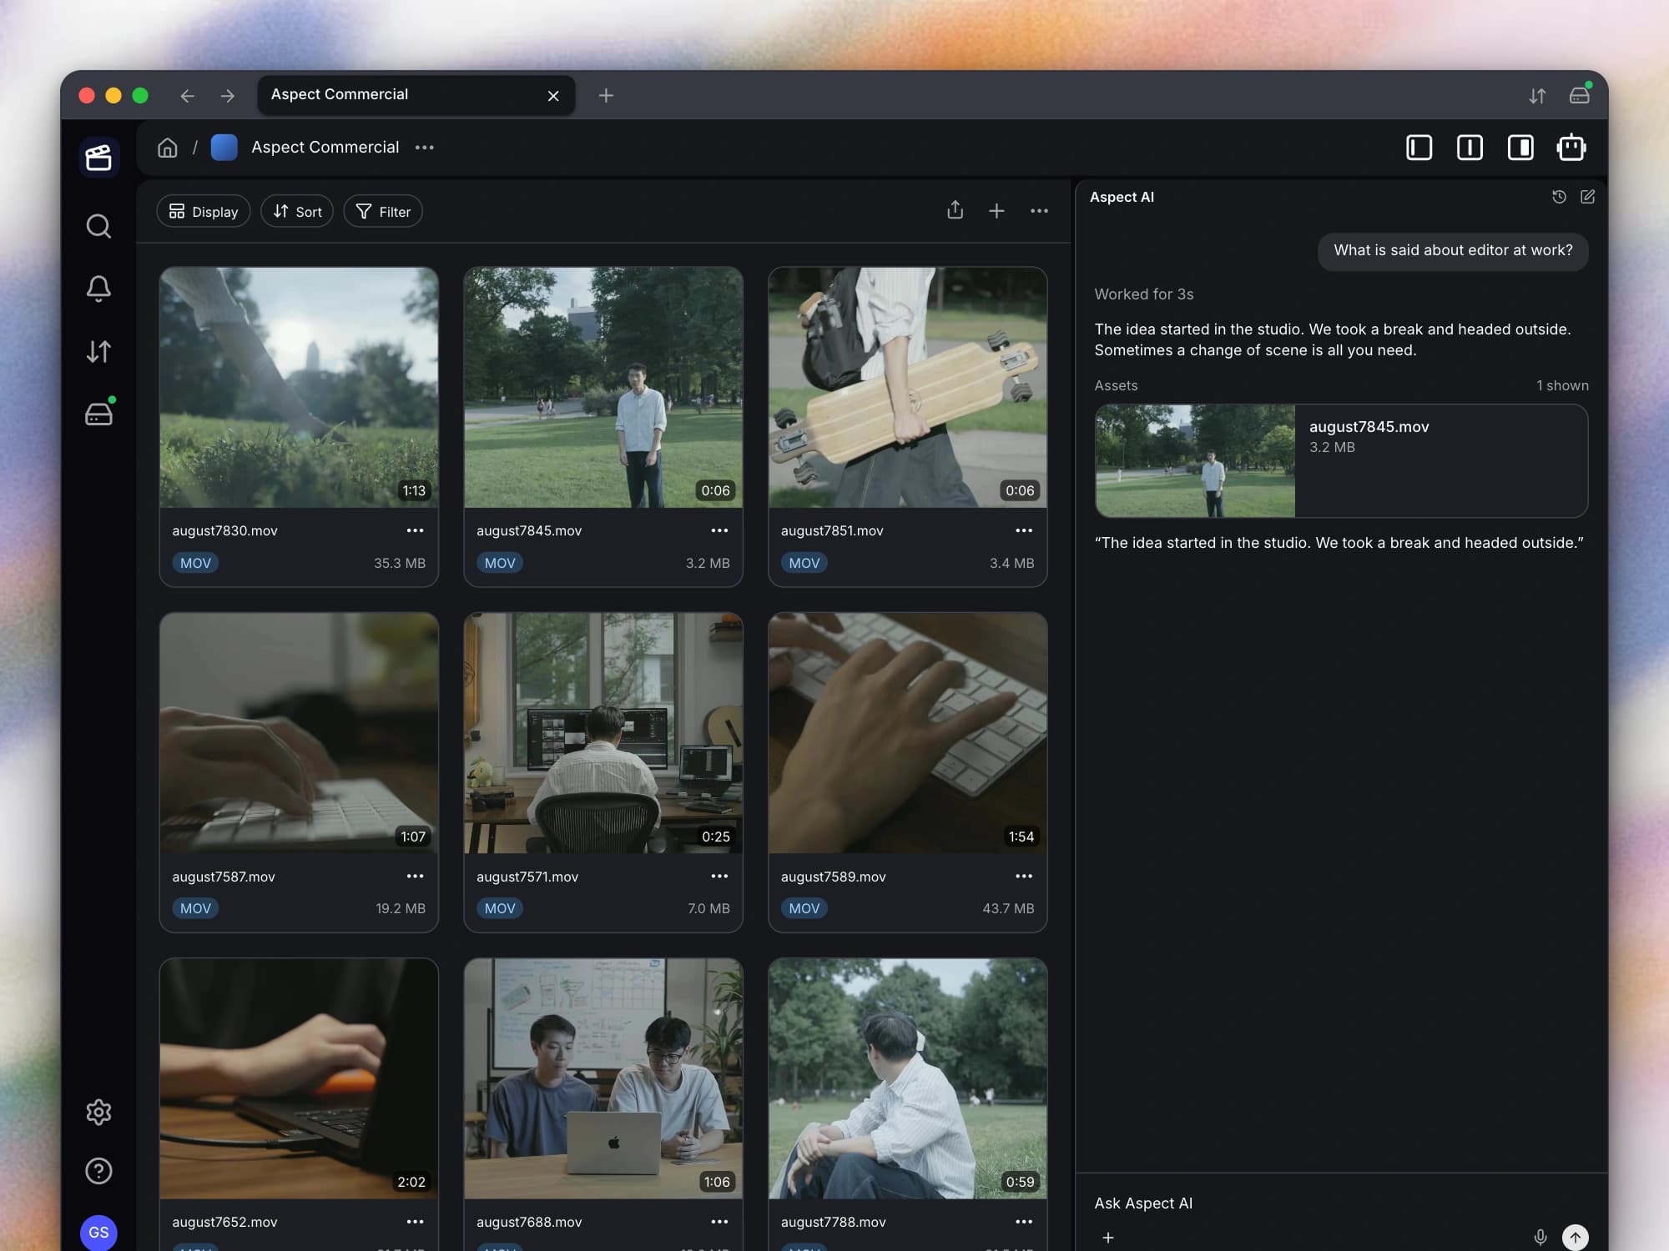Open the Filter dropdown

click(383, 212)
